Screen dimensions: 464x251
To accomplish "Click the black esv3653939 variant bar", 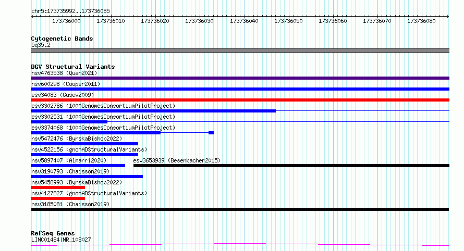I will coord(291,166).
